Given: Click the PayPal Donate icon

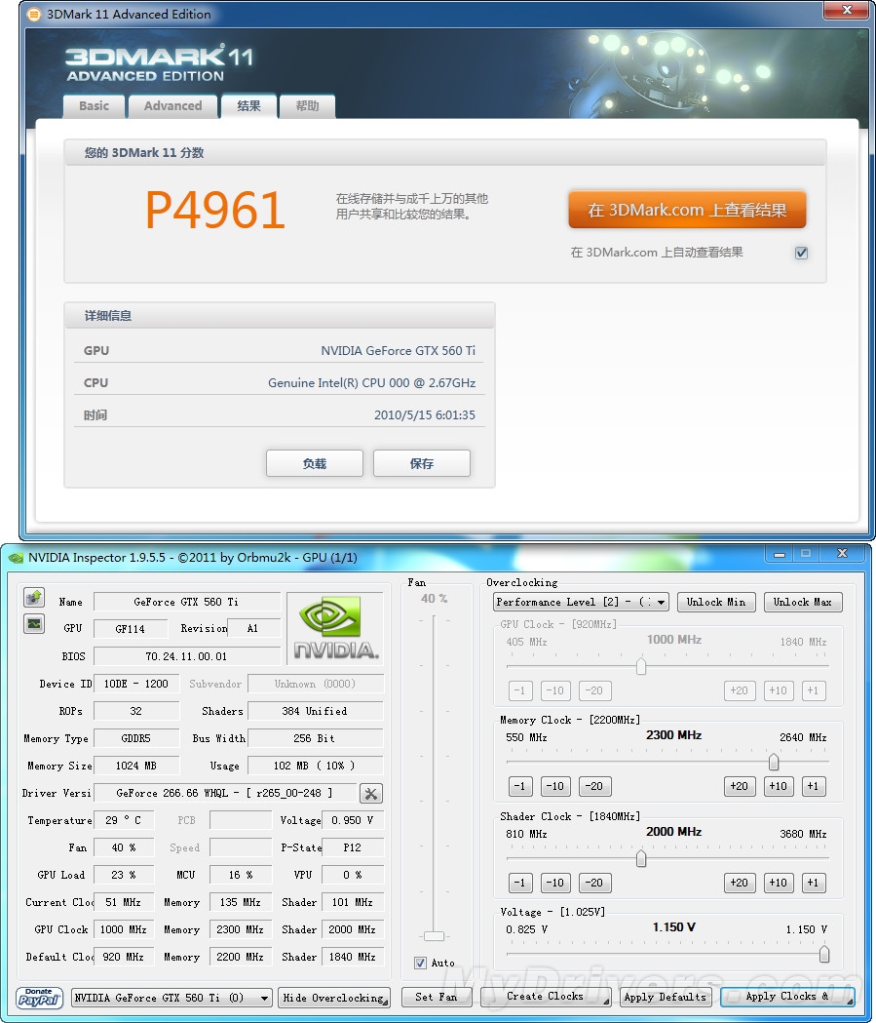Looking at the screenshot, I should (x=40, y=998).
